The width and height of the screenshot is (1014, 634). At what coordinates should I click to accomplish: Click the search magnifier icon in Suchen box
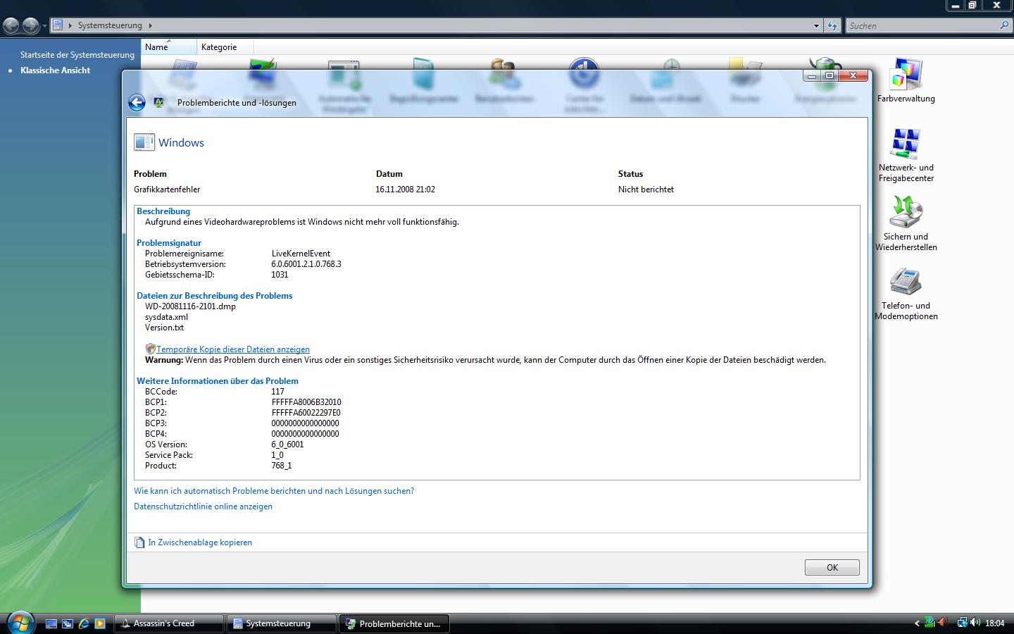coord(1004,25)
